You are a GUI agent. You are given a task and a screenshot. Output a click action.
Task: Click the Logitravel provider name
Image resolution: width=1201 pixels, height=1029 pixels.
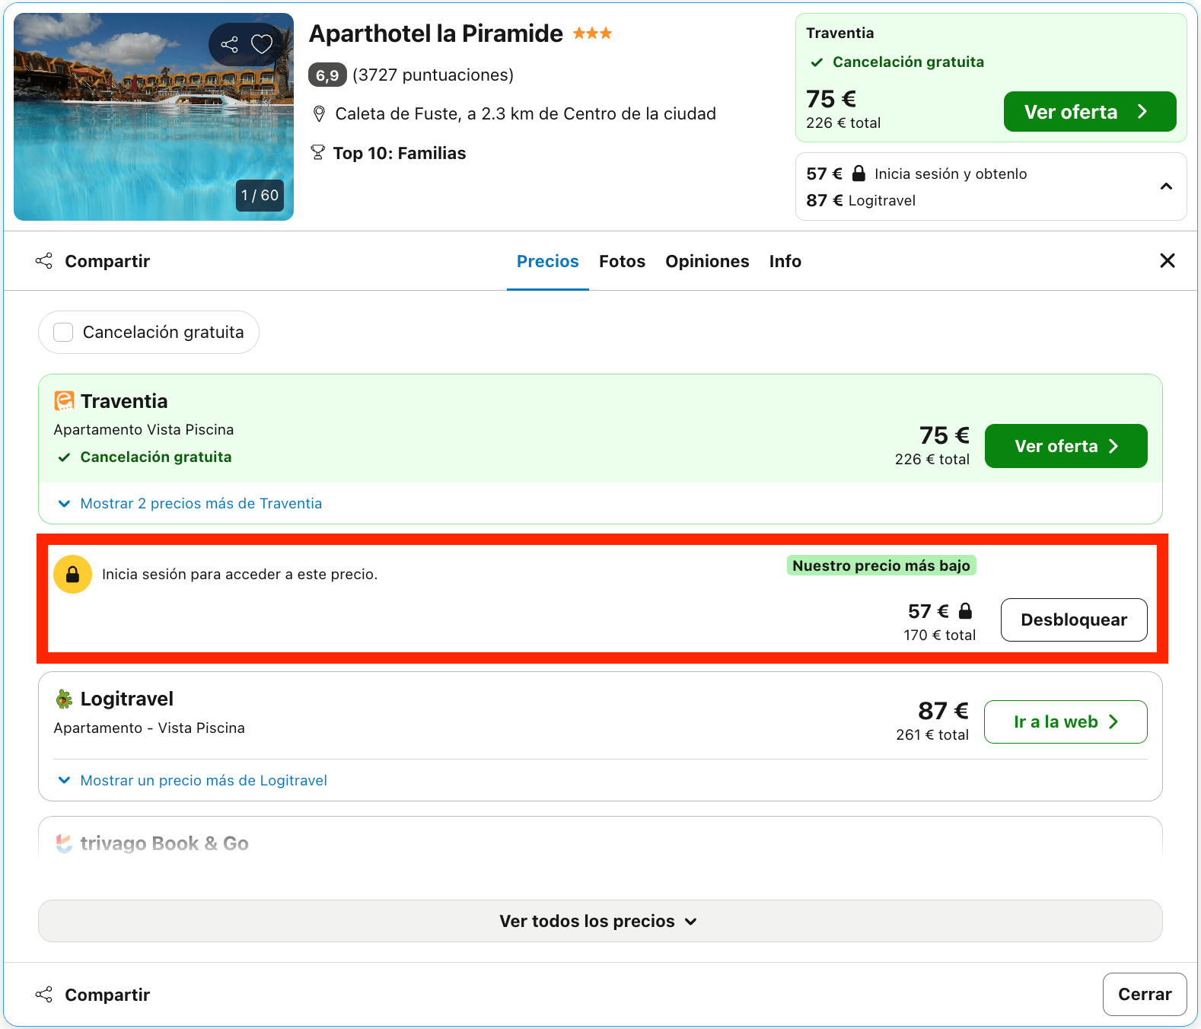127,699
